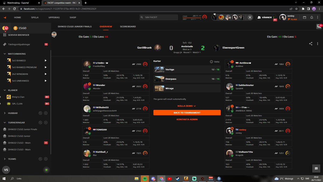Open the window icon beside the bell
Screen dimensions: 323x182
pyautogui.click(x=305, y=17)
